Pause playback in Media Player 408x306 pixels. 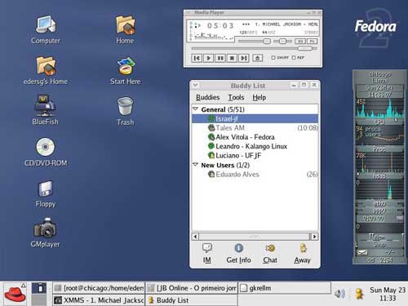(x=220, y=58)
